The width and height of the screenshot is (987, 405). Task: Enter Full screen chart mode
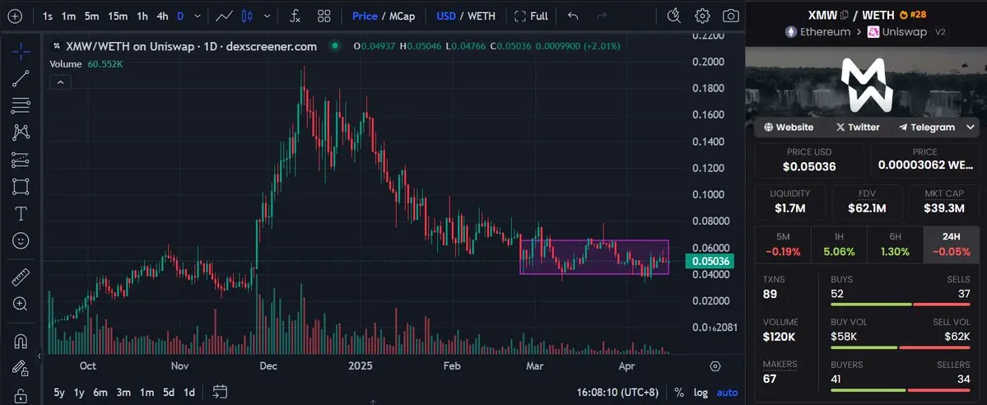pyautogui.click(x=531, y=16)
